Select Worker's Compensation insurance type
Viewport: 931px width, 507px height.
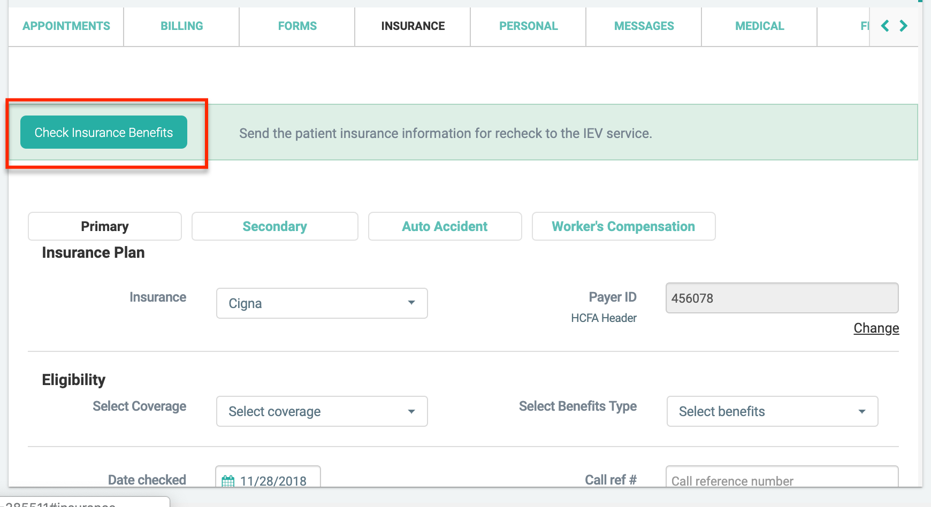623,226
